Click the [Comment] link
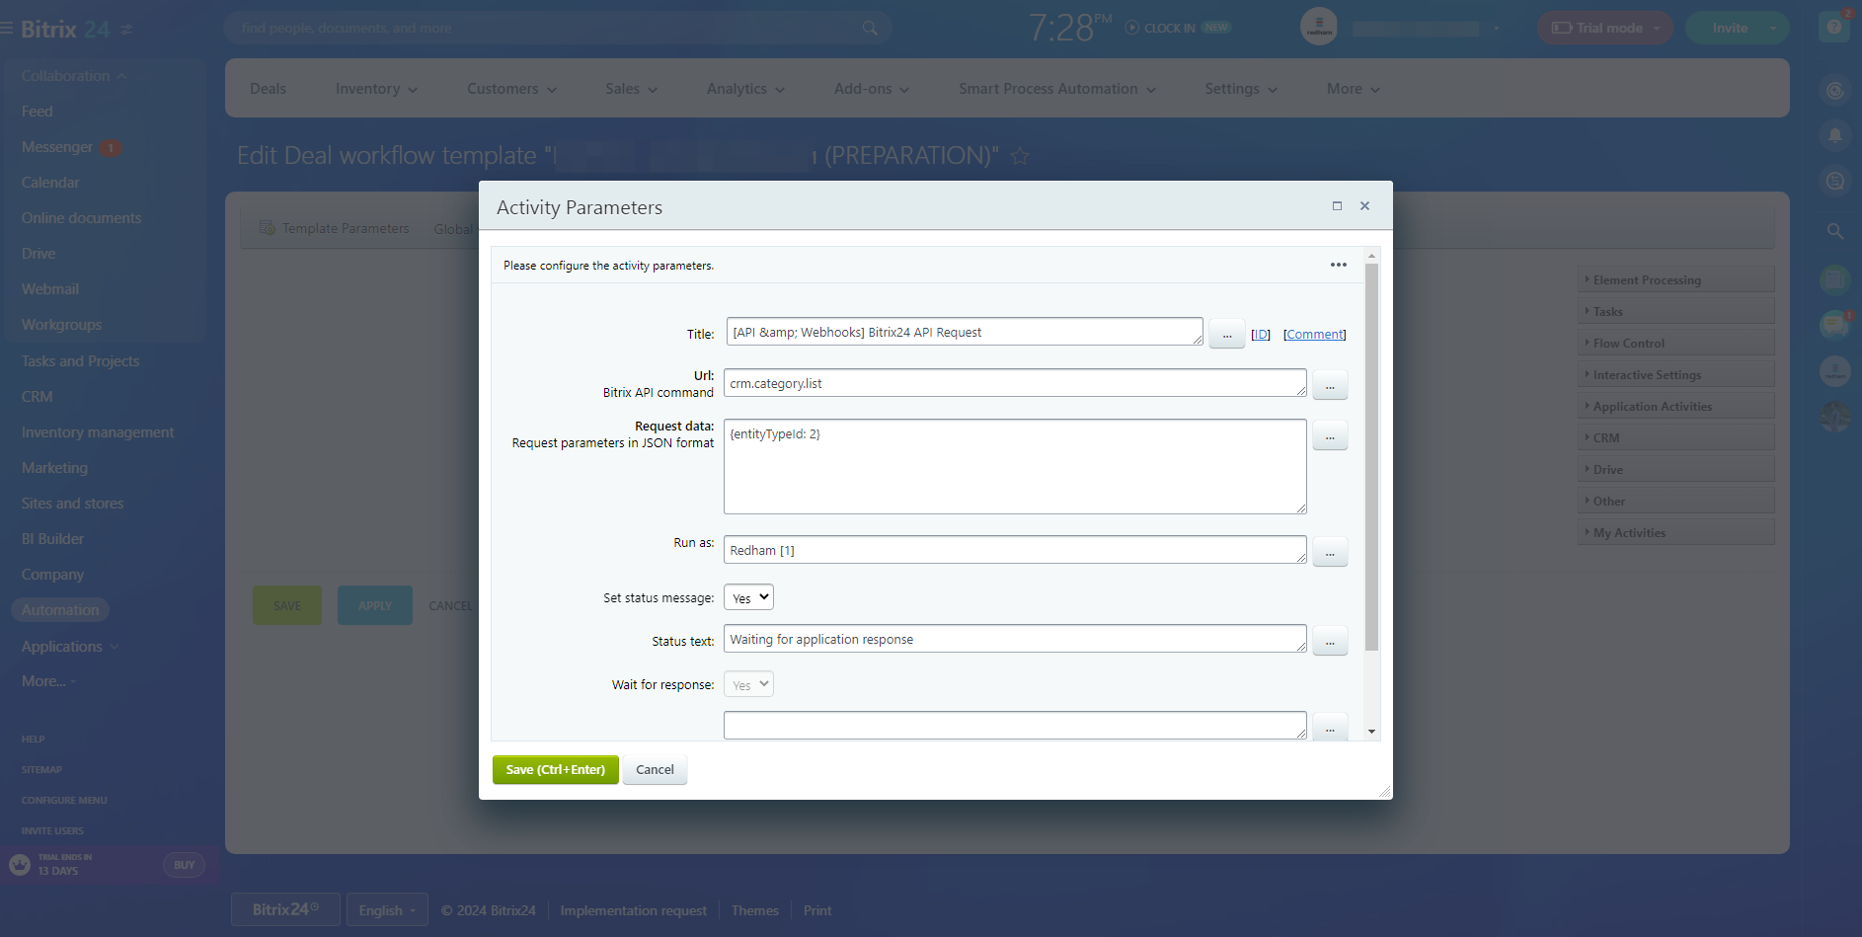This screenshot has height=937, width=1862. 1314,335
